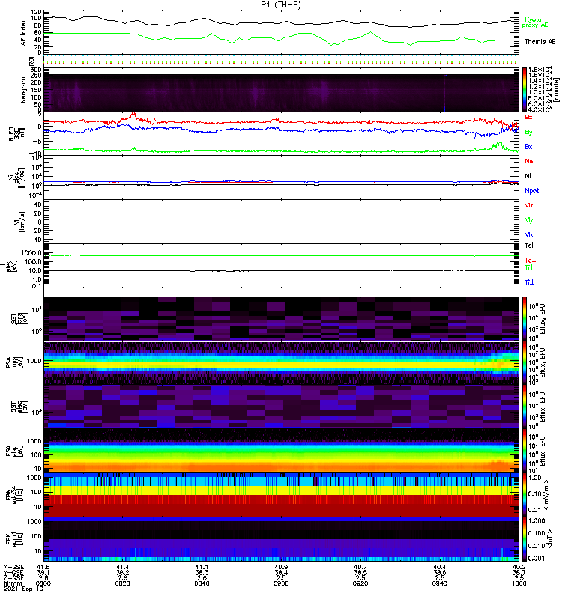
Task: Click the FBK nT color bar
Action: tap(525, 539)
